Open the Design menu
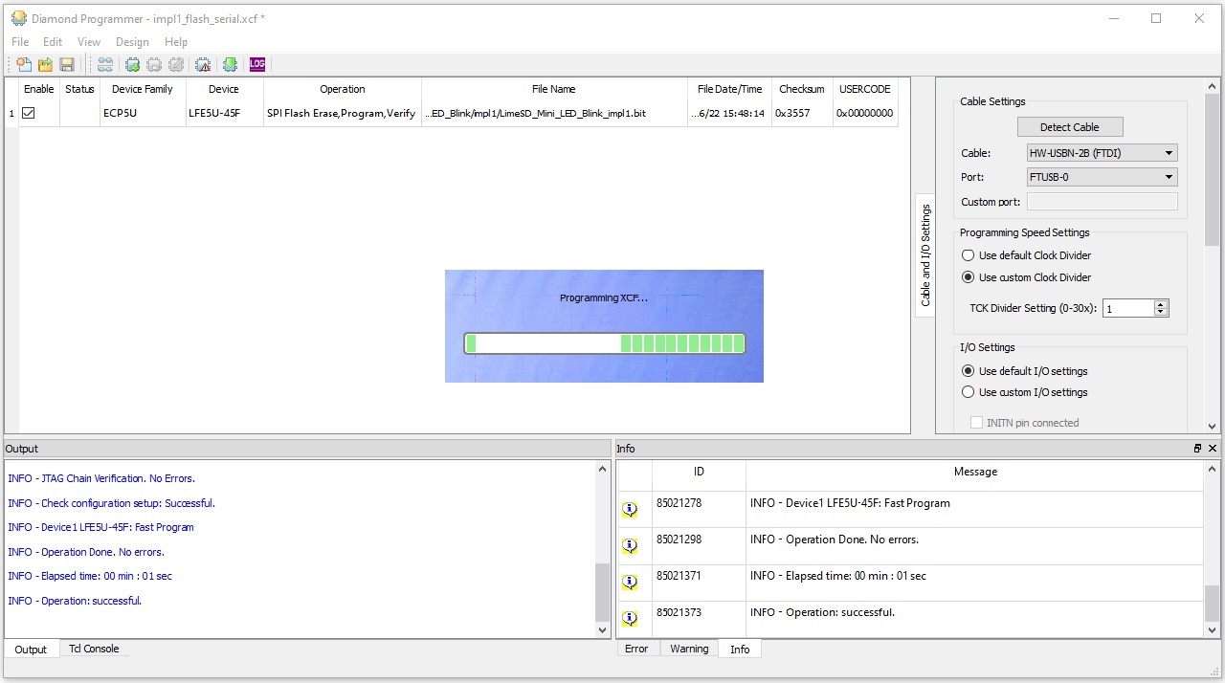Screen dimensions: 1225x683 [x=132, y=42]
